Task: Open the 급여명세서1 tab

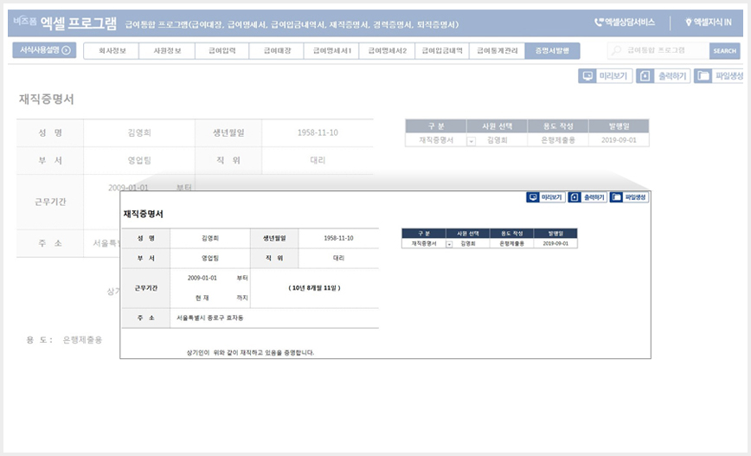Action: 331,51
